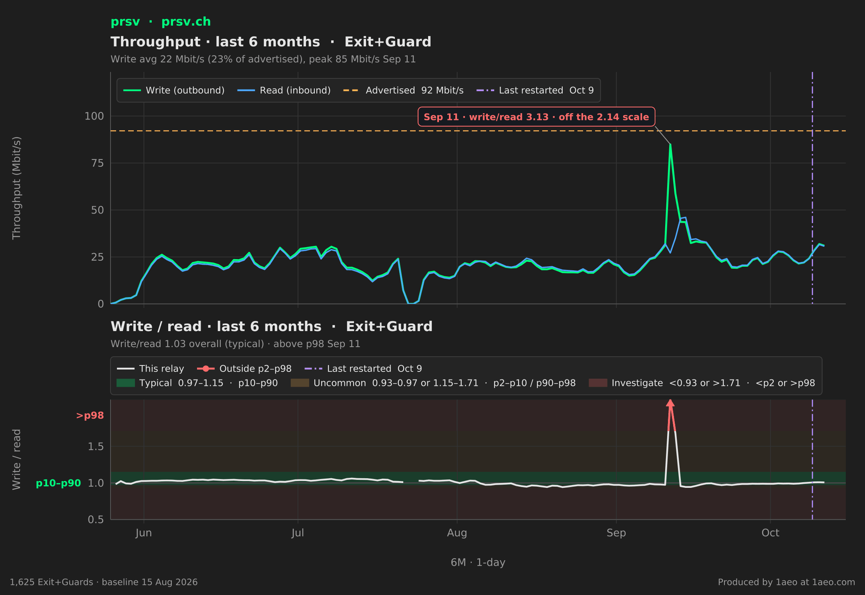Click the Write / read last 6 months title
865x595 pixels.
(x=272, y=327)
